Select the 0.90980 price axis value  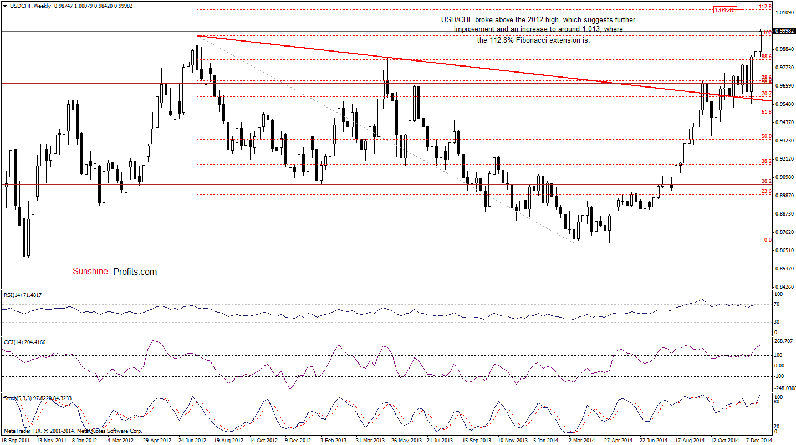pyautogui.click(x=784, y=177)
